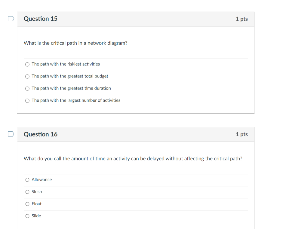
Task: Select the "Slush" radio button
Action: coord(27,192)
